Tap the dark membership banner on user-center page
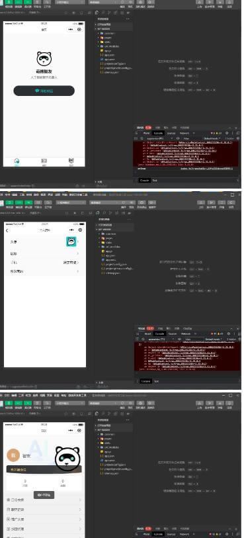Viewport: 244px width, 538px height. pos(44,470)
